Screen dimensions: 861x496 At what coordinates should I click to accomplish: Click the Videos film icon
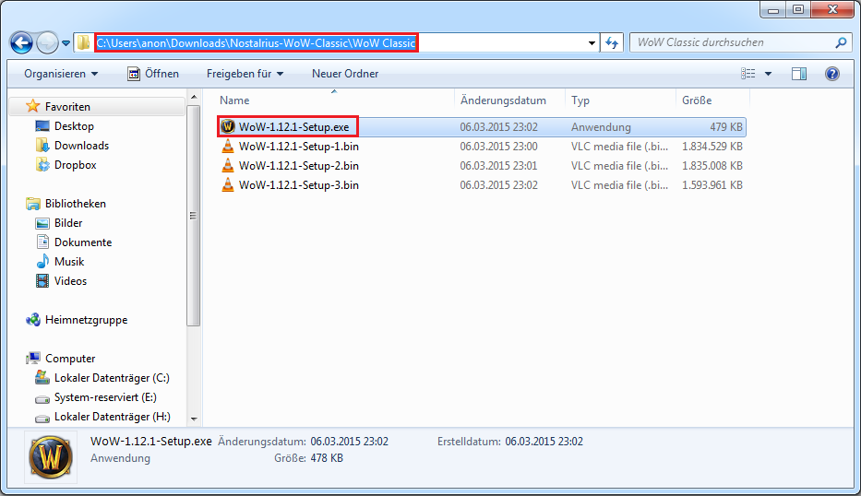pos(42,281)
